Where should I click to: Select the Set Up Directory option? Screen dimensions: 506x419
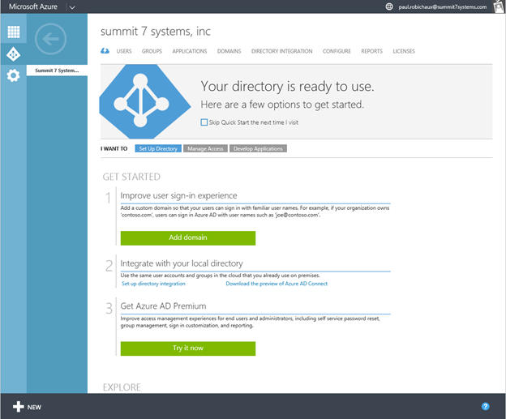tap(158, 148)
